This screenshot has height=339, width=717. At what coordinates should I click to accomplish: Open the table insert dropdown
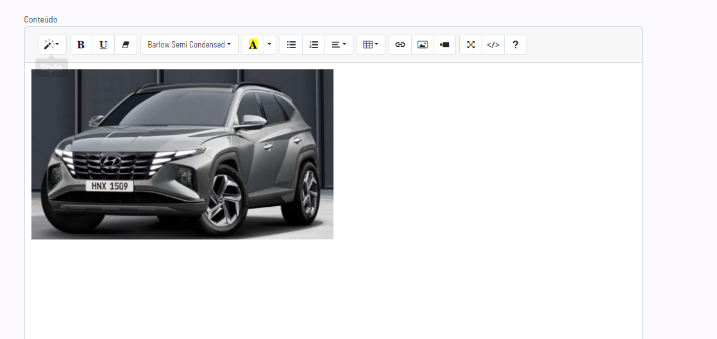click(371, 45)
